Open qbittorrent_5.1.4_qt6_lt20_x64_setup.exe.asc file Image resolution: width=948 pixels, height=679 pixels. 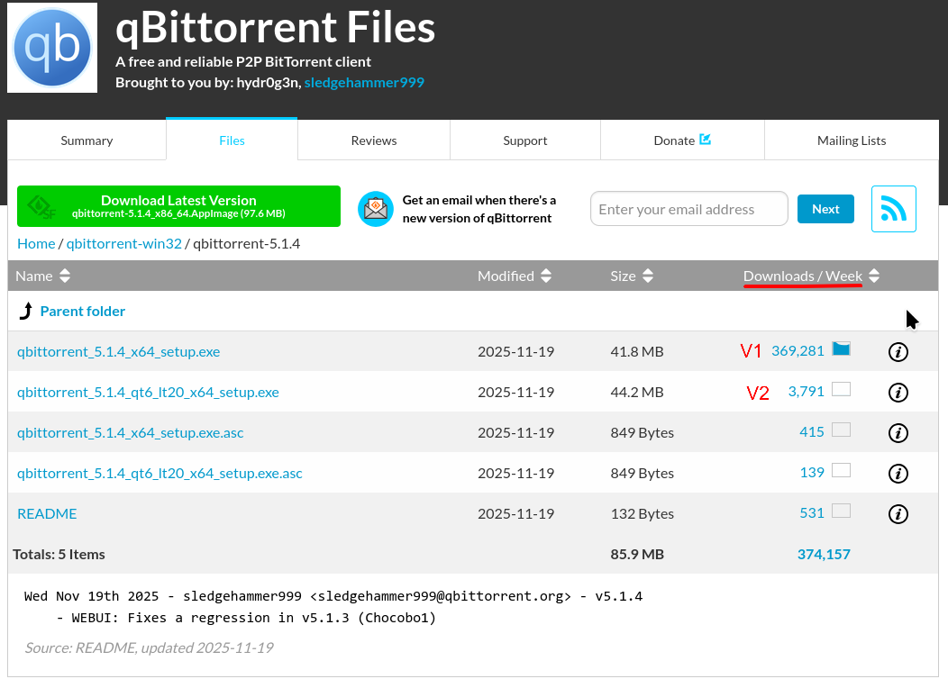click(160, 473)
